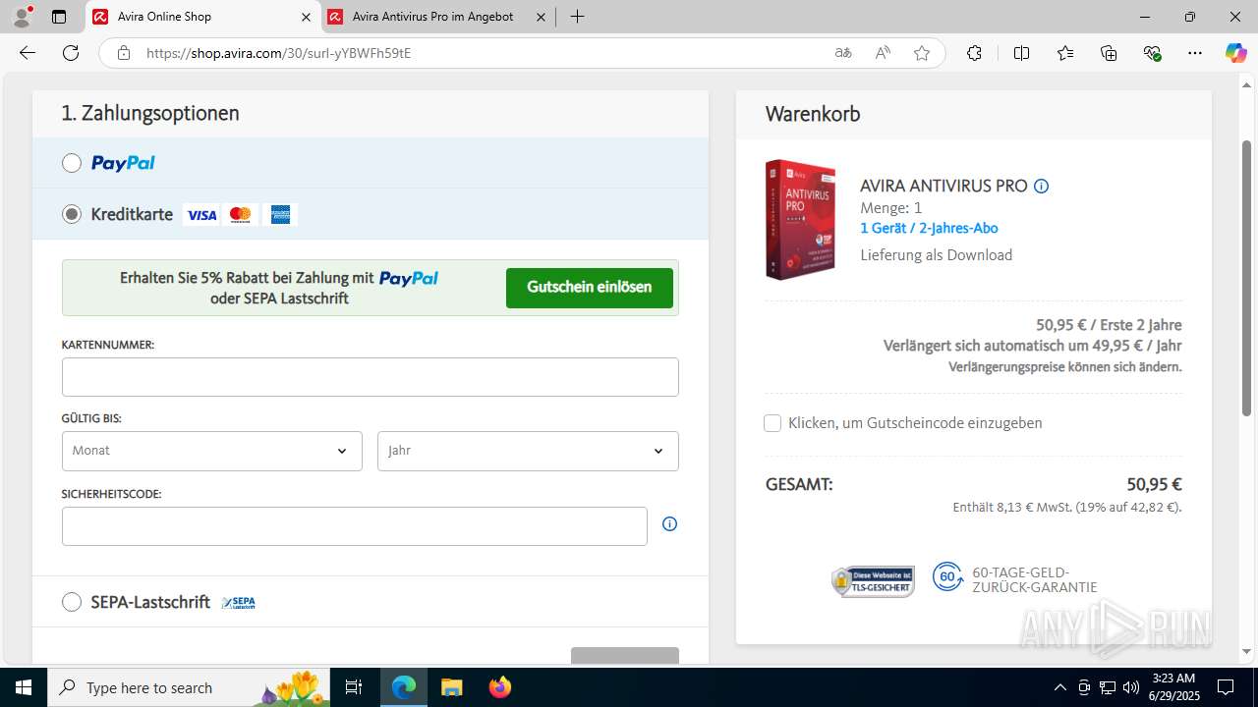Open the network status tray icon
Viewport: 1258px width, 707px height.
[1107, 687]
